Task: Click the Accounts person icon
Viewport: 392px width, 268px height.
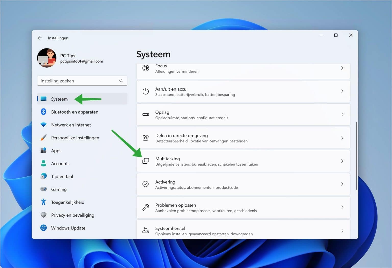Action: click(x=43, y=163)
